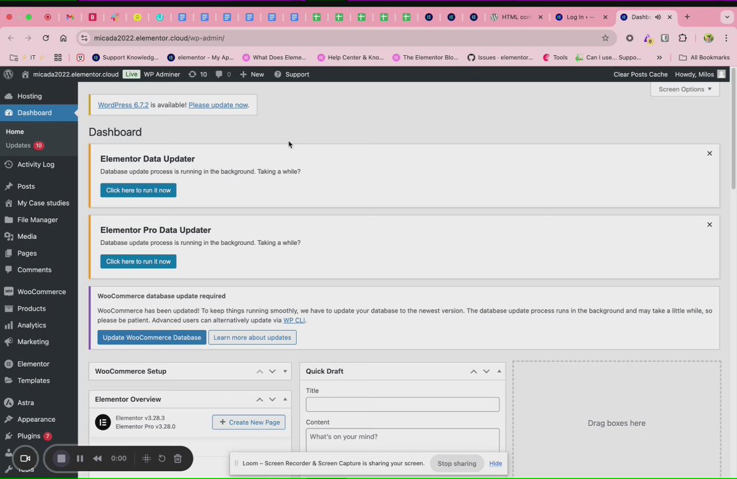Viewport: 737px width, 479px height.
Task: Click the Templates folder icon
Action: coord(9,381)
